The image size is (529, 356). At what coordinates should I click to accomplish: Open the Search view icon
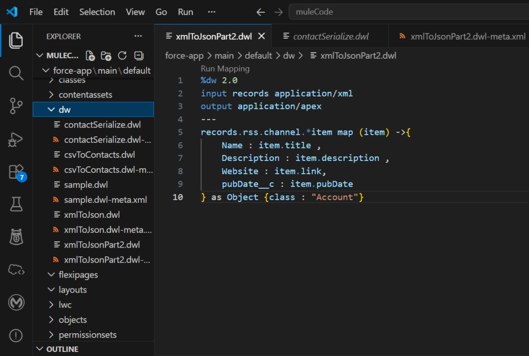pyautogui.click(x=16, y=73)
